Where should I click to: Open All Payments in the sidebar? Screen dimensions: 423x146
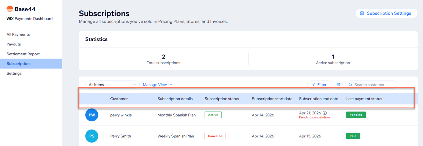tap(18, 35)
